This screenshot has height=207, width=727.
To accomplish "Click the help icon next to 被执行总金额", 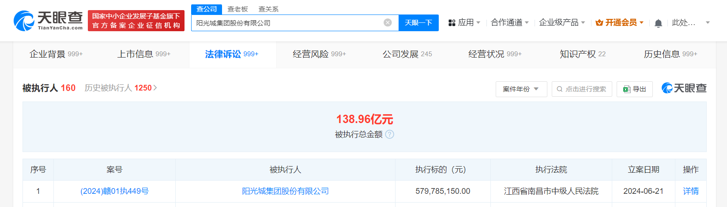I will tap(389, 134).
